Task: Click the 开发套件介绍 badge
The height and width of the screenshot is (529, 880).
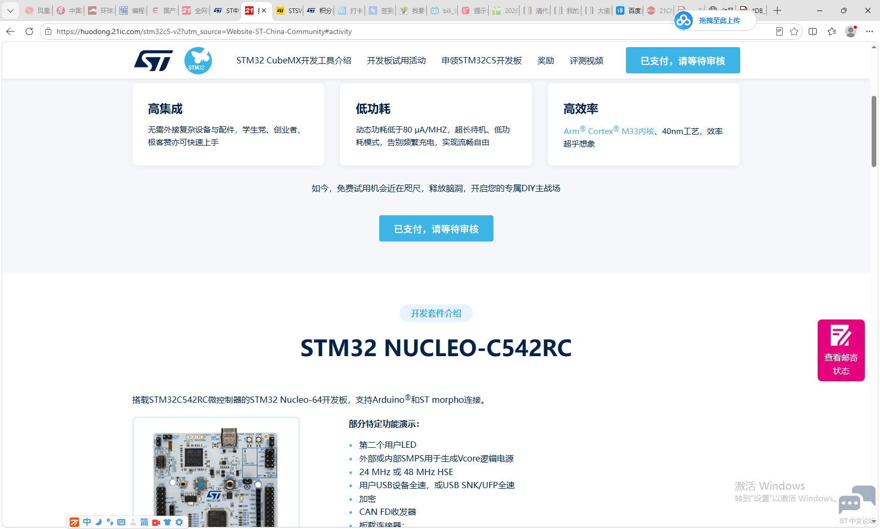Action: coord(436,313)
